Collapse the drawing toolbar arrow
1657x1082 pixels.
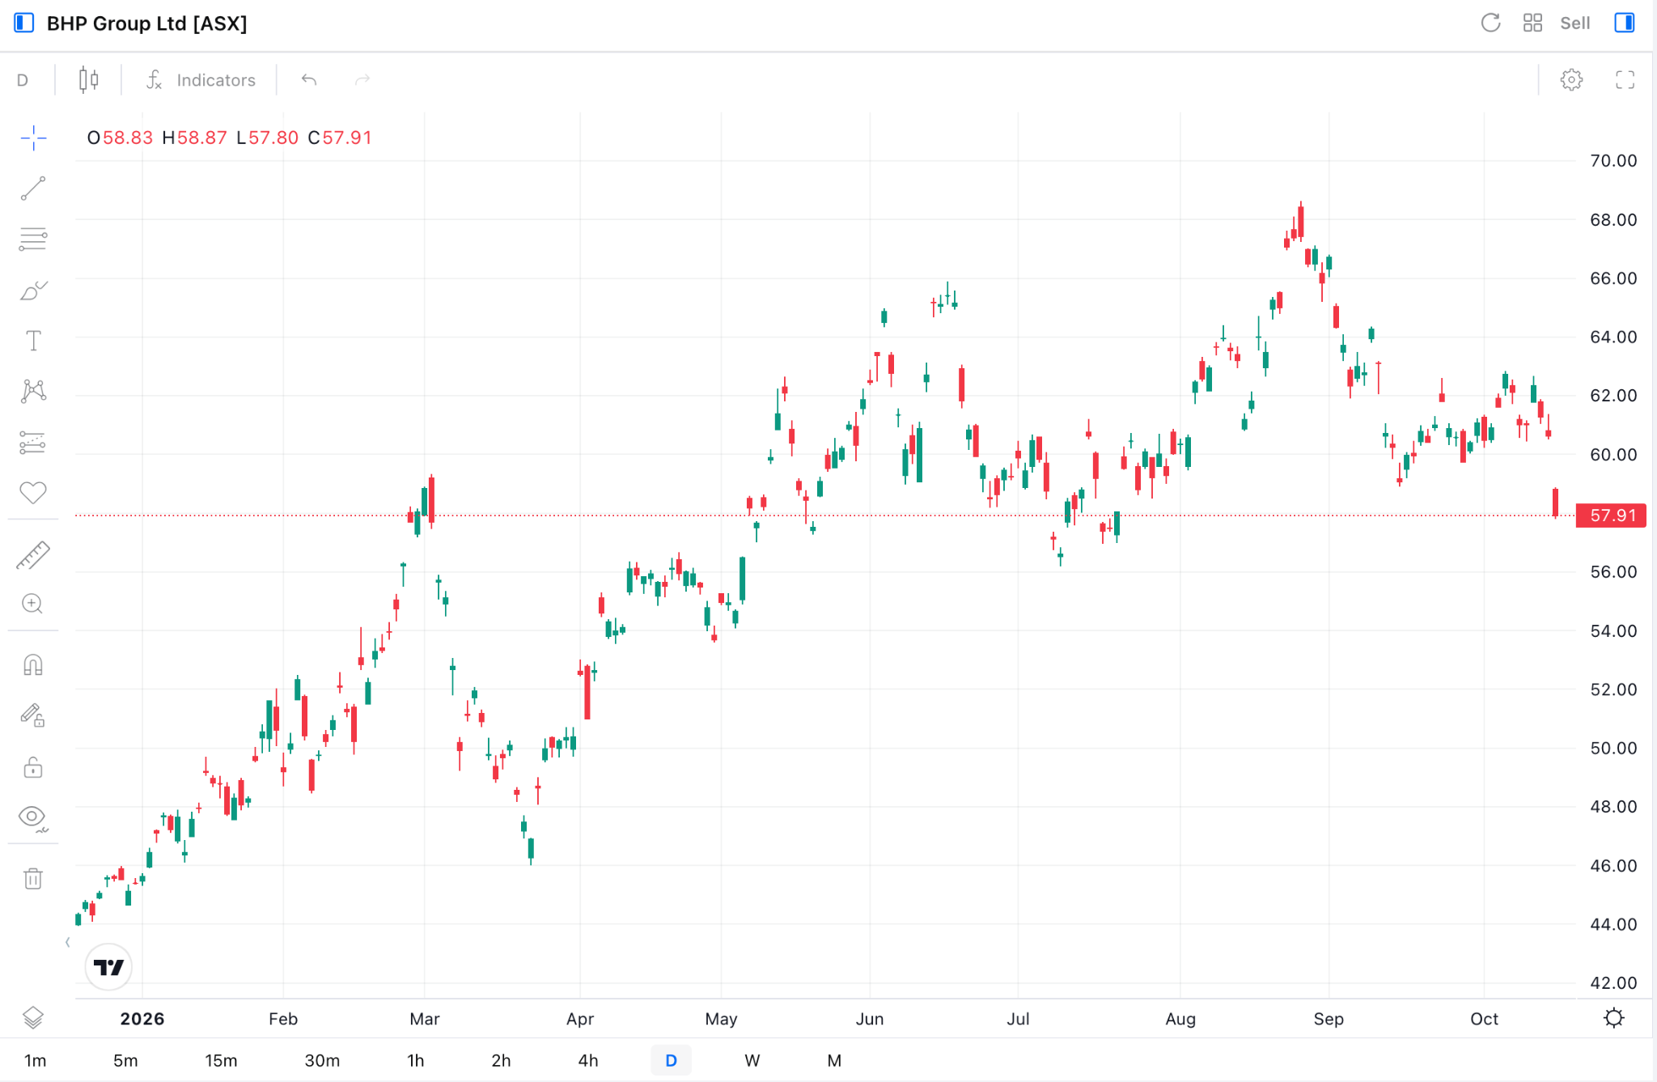68,942
